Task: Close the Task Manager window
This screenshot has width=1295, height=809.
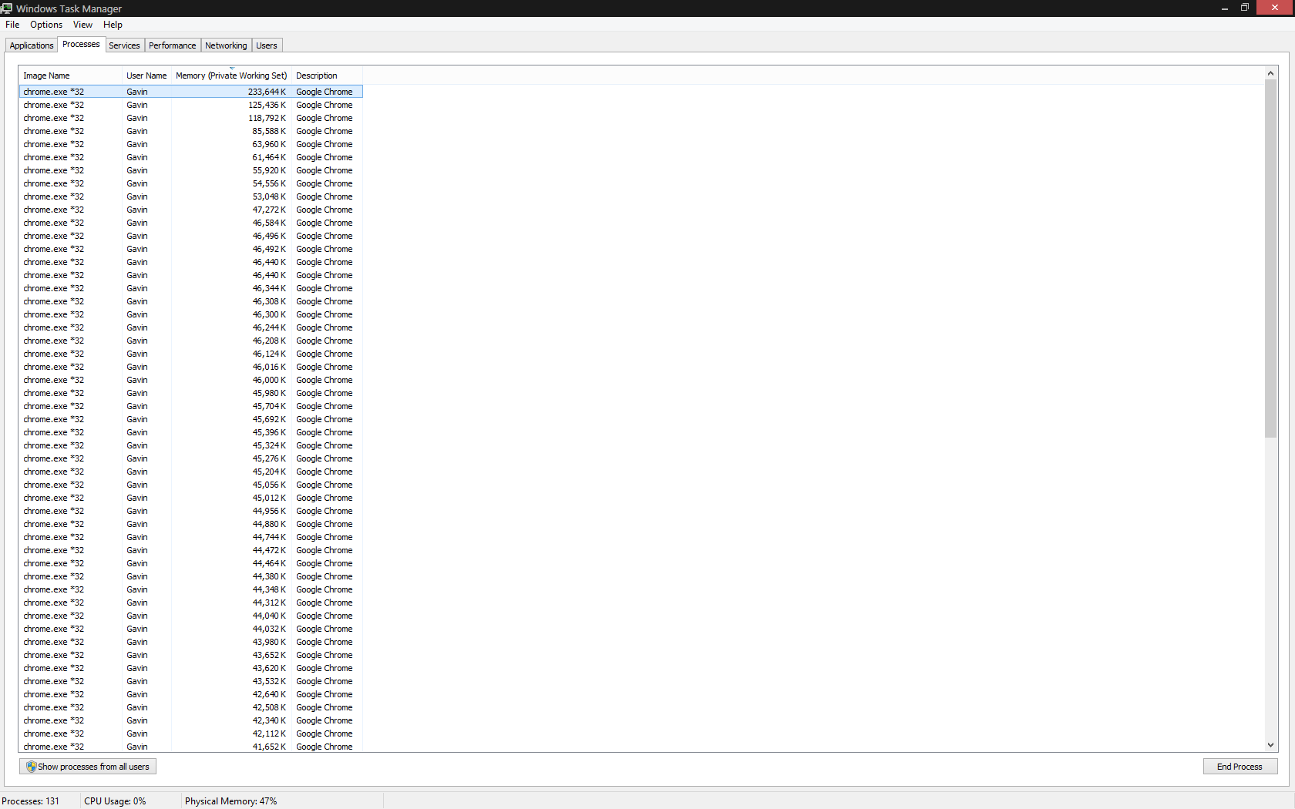Action: click(1275, 8)
